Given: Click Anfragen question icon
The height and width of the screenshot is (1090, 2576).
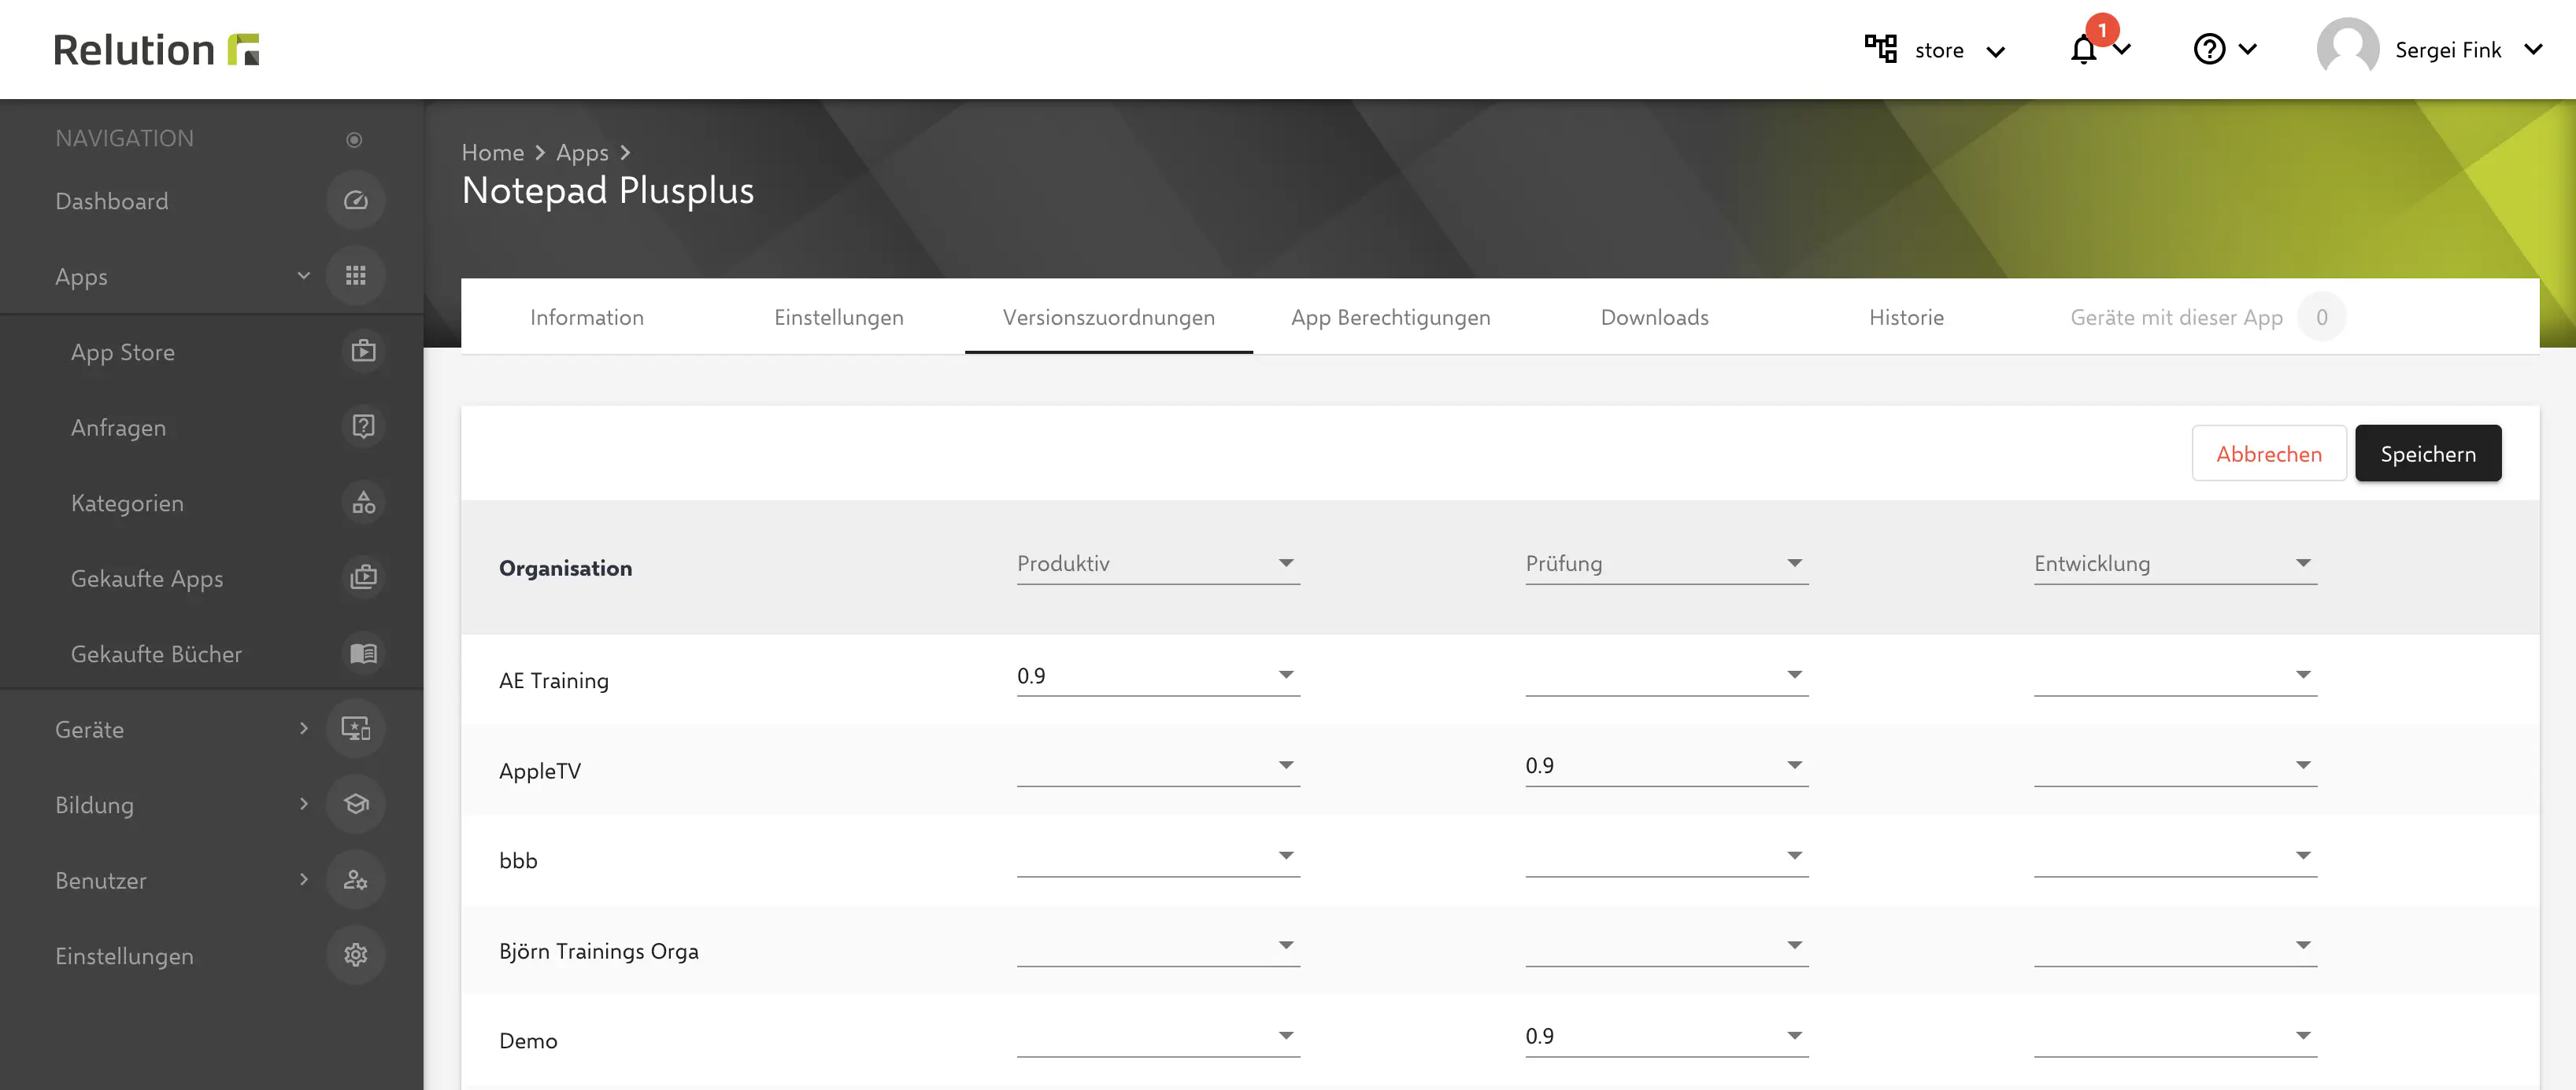Looking at the screenshot, I should click(x=363, y=426).
